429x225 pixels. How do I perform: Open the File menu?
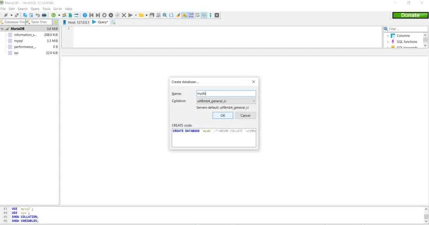pyautogui.click(x=3, y=9)
